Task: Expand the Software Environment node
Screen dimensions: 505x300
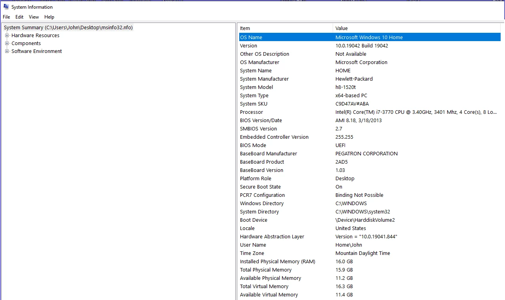Action: point(7,51)
